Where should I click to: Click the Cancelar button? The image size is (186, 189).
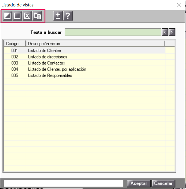click(x=163, y=183)
